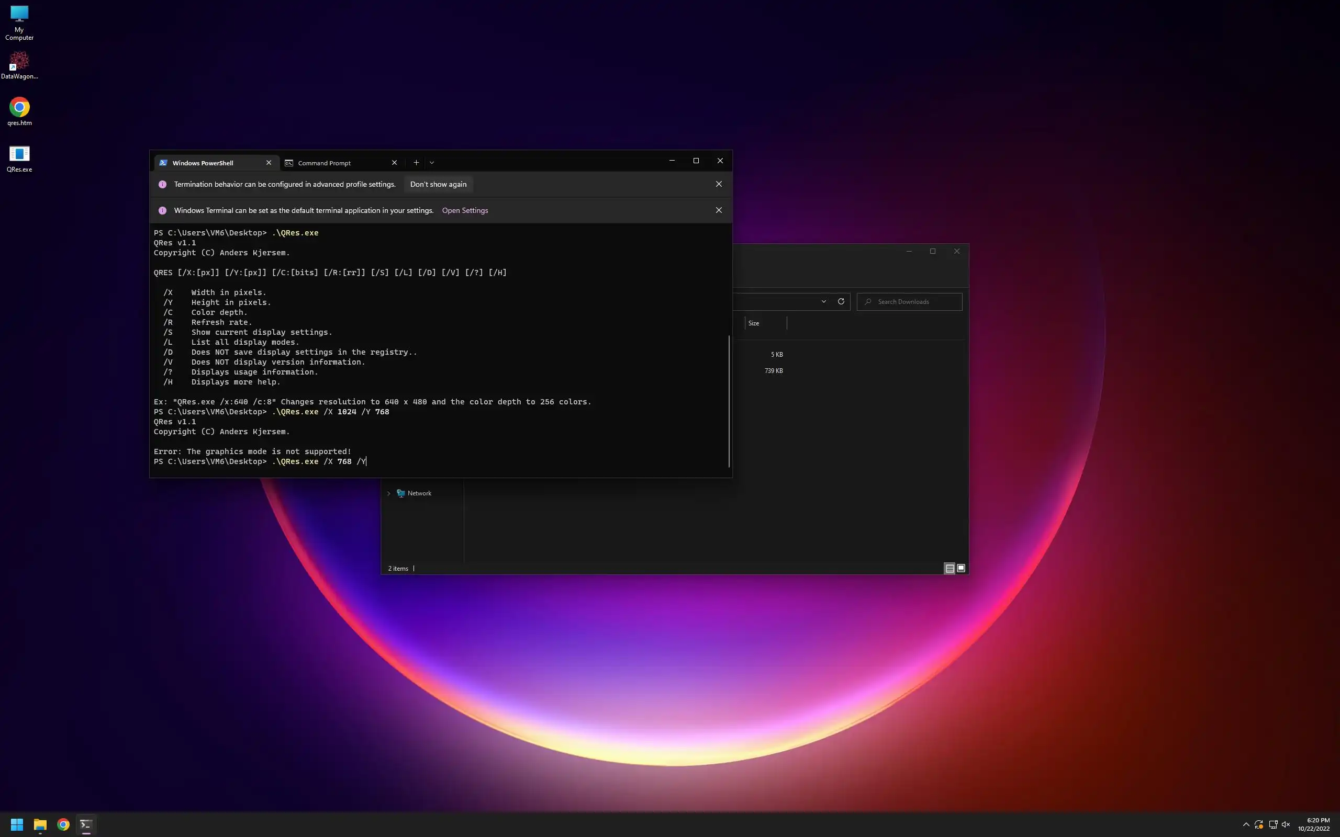Click the Don't show again button
1340x837 pixels.
click(438, 184)
